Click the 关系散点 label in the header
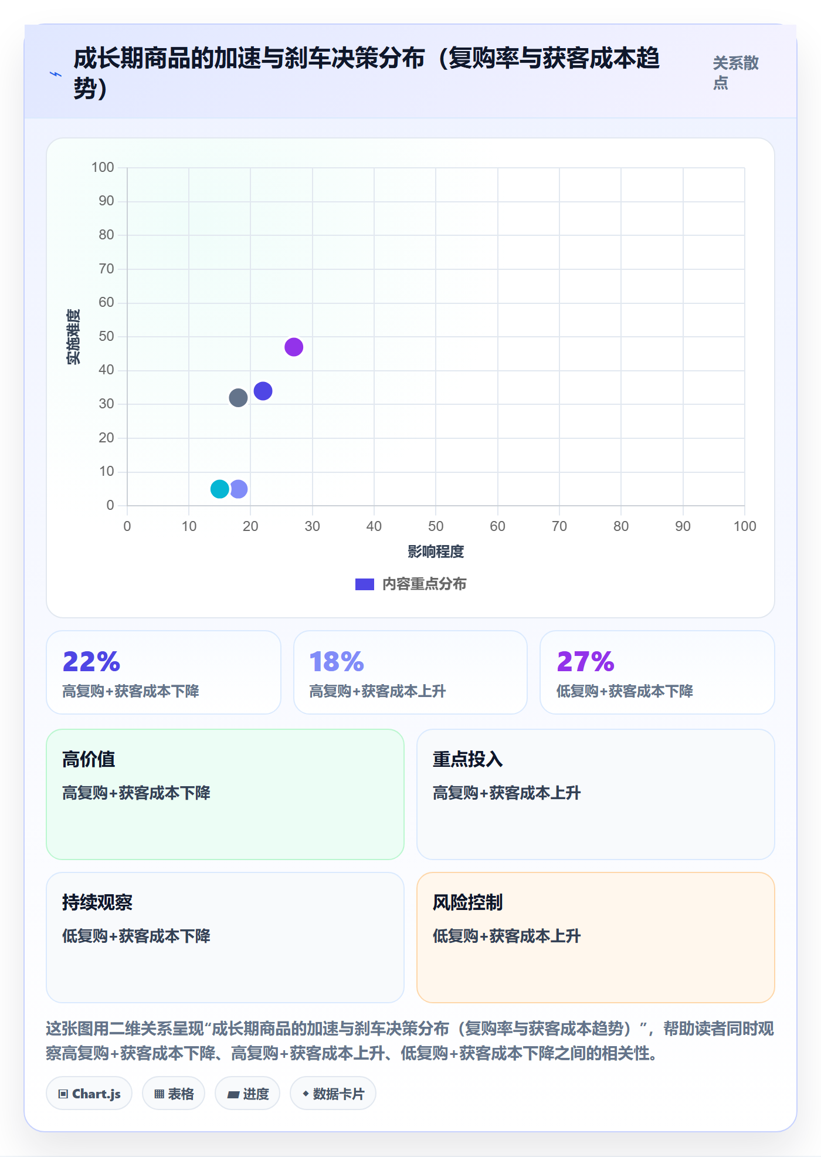821x1157 pixels. [x=736, y=73]
